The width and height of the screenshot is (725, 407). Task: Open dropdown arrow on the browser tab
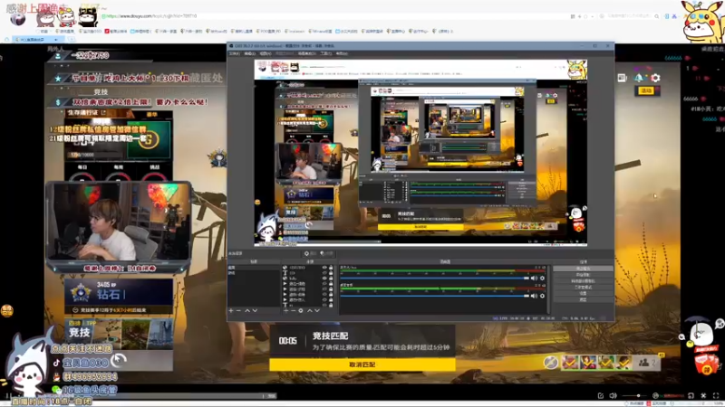pyautogui.click(x=56, y=40)
